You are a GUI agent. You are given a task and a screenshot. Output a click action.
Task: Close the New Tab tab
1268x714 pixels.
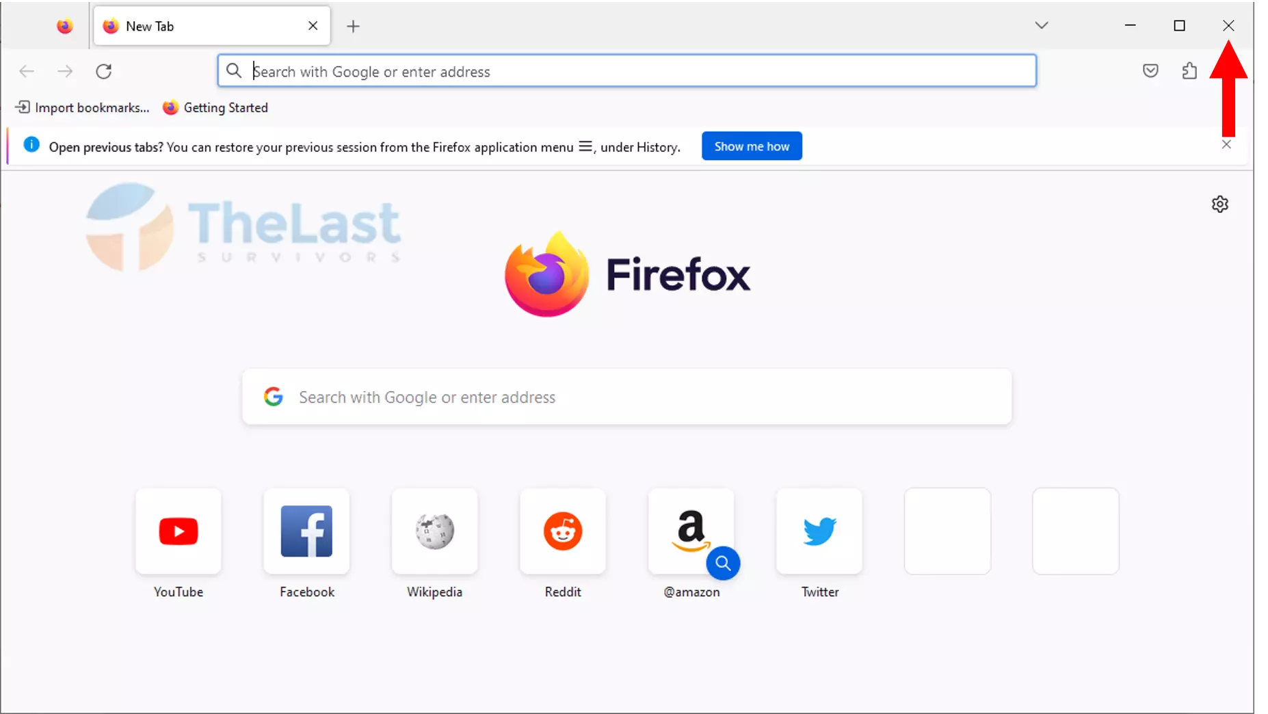[313, 26]
